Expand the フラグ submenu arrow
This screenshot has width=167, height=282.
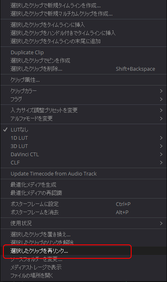click(x=161, y=99)
